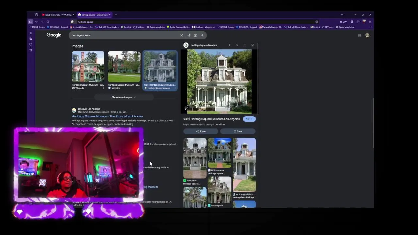Open the browser main menu icon
418x235 pixels.
tap(370, 22)
